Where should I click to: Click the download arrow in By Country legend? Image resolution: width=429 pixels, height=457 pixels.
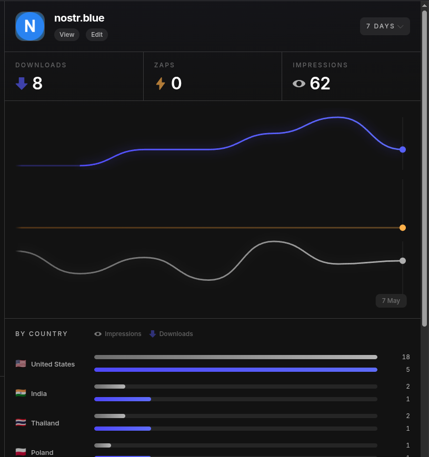(x=153, y=334)
